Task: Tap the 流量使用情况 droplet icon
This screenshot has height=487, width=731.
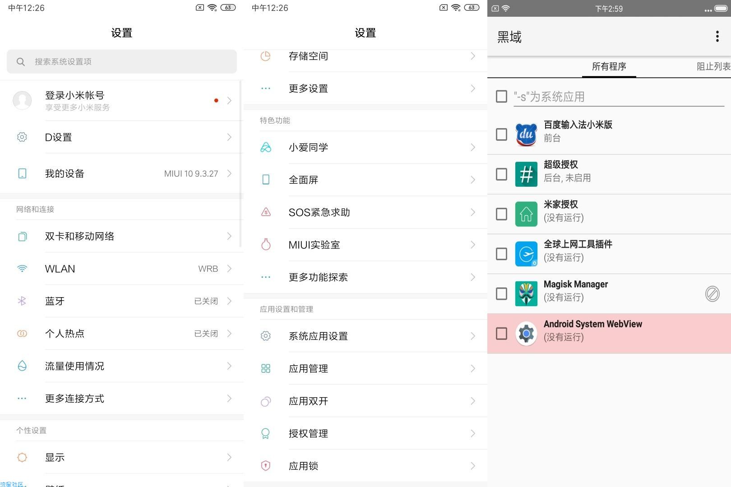Action: pos(22,366)
